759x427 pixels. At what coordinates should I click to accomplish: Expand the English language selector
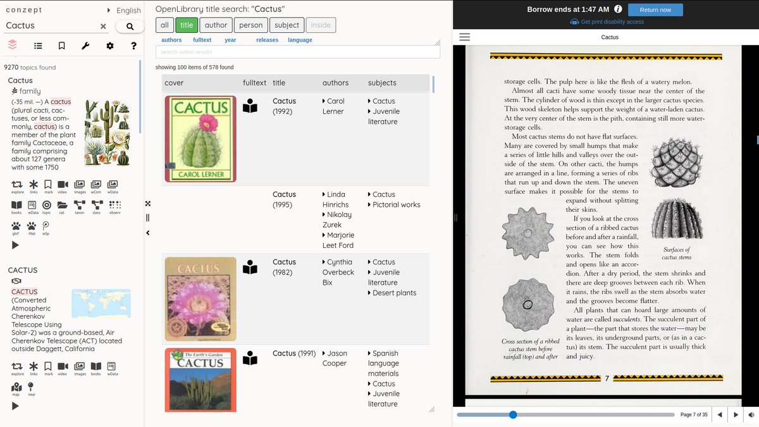125,10
